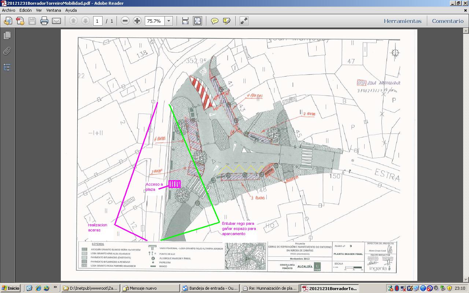Click the send by email envelope icon
This screenshot has height=293, width=469.
pyautogui.click(x=56, y=21)
